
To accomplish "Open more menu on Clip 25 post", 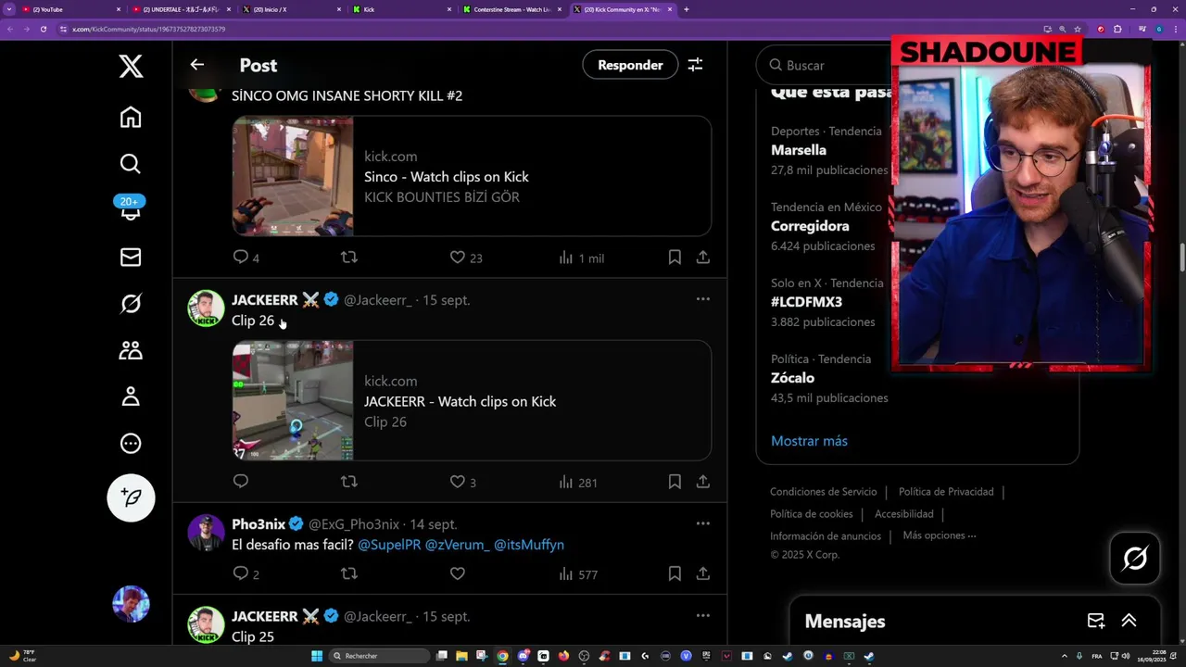I will 703,615.
